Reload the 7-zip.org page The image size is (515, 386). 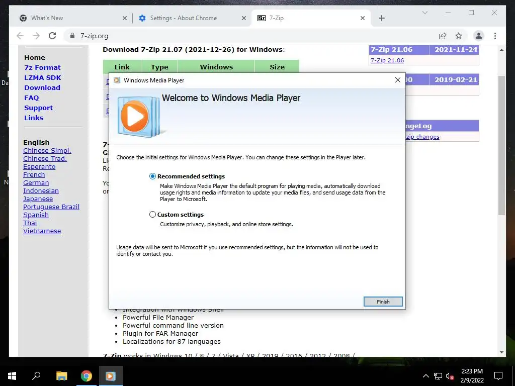coord(52,36)
